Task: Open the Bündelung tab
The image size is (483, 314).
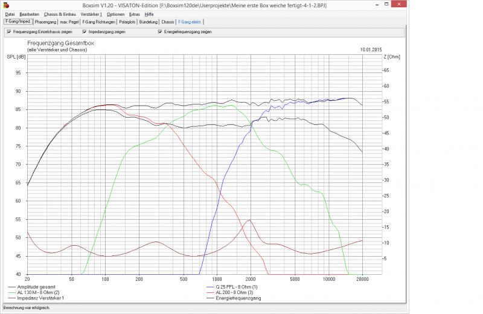Action: click(x=149, y=22)
